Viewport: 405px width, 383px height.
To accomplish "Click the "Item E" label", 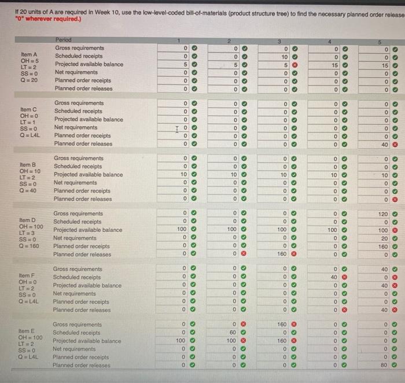I will click(26, 331).
